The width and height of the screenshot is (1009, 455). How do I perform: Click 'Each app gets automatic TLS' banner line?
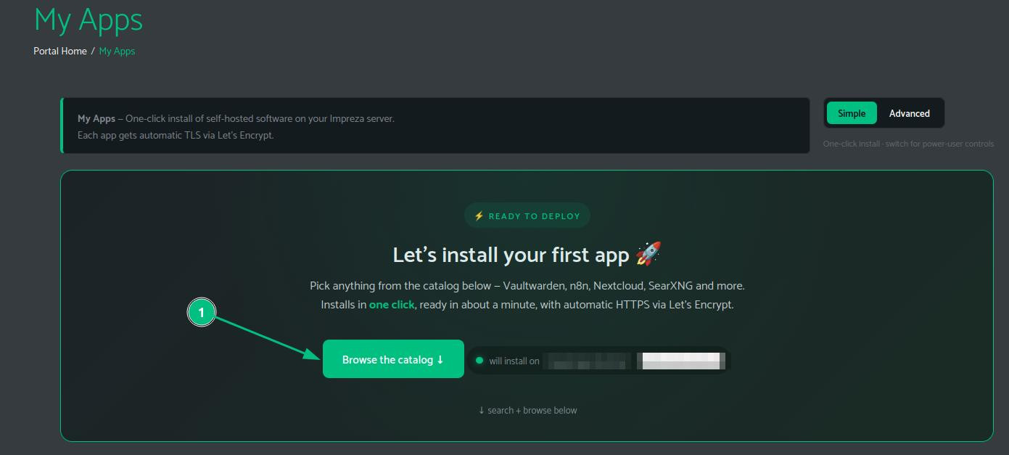[176, 135]
